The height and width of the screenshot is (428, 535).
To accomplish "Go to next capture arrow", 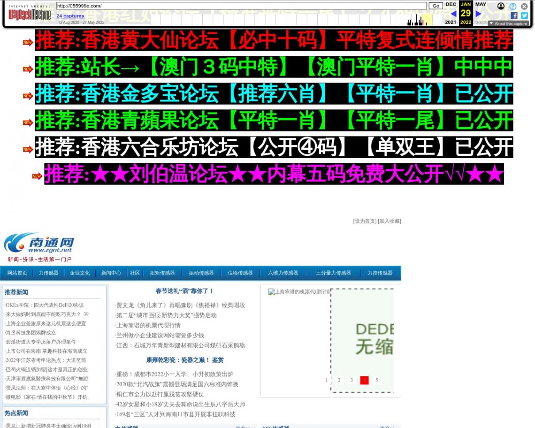I will tap(478, 14).
